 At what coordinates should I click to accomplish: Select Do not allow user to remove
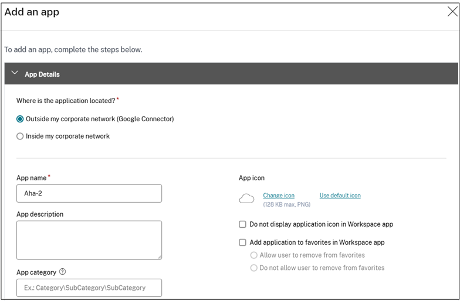point(254,268)
